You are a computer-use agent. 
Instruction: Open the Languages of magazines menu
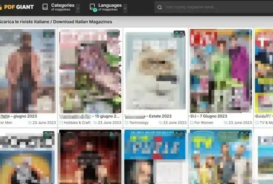tap(110, 7)
